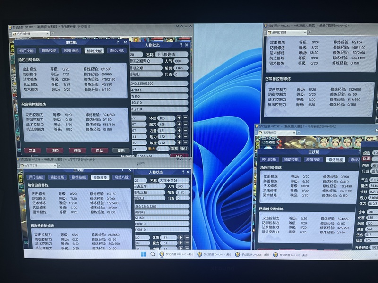Open the Windows Start menu
This screenshot has width=378, height=283.
pyautogui.click(x=143, y=254)
